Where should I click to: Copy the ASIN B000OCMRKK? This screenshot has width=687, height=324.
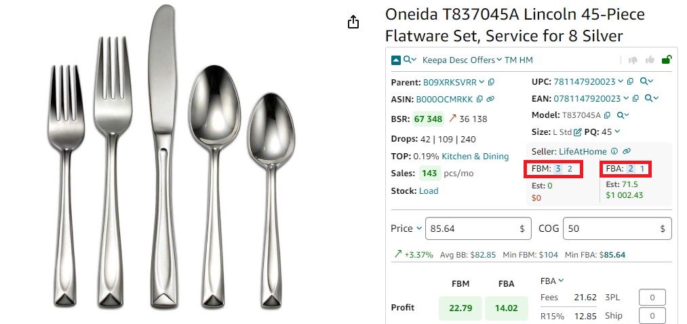479,99
